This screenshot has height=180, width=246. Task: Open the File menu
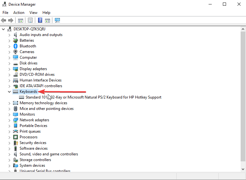pyautogui.click(x=5, y=13)
